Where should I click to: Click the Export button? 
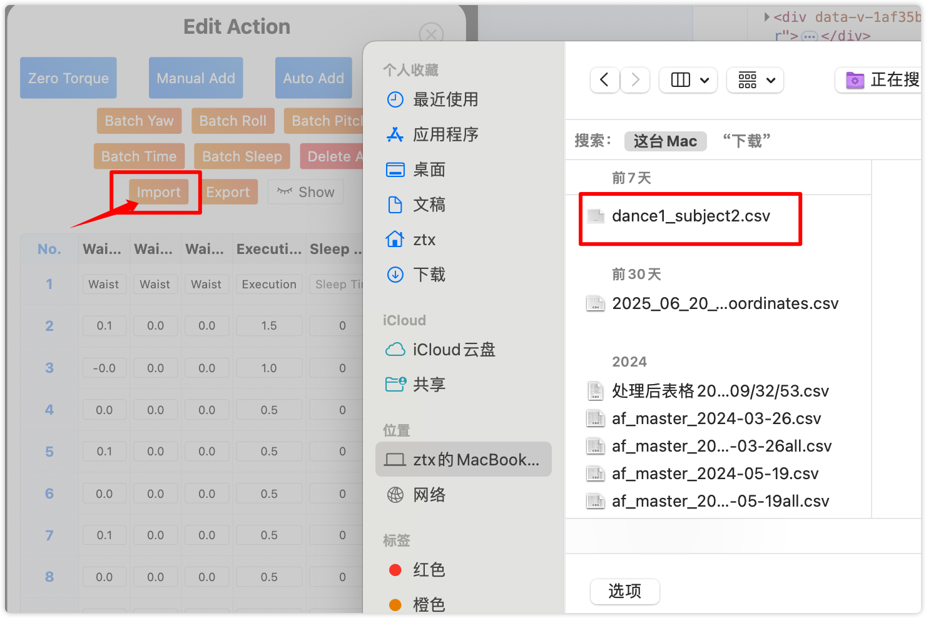tap(228, 192)
